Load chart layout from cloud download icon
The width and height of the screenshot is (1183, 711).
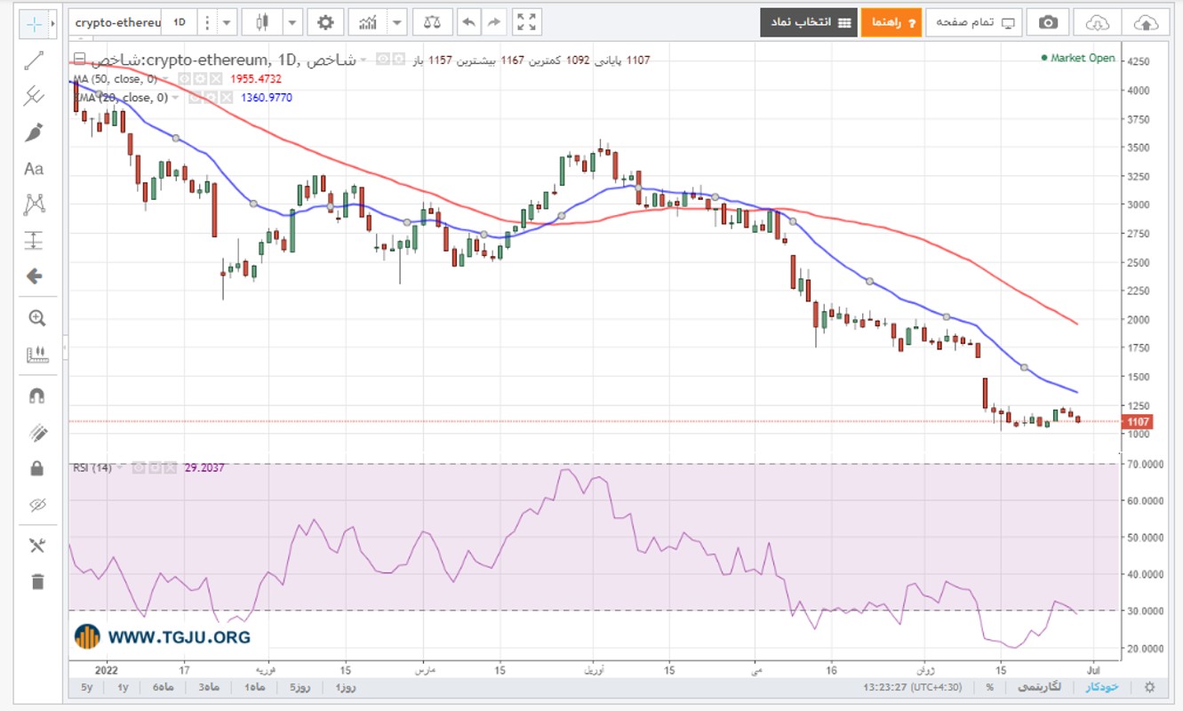tap(1099, 22)
